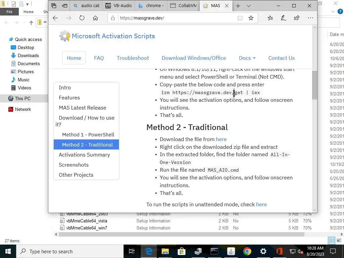Viewport: 344px width, 258px height.
Task: Click the download 'here' link
Action: [221, 139]
